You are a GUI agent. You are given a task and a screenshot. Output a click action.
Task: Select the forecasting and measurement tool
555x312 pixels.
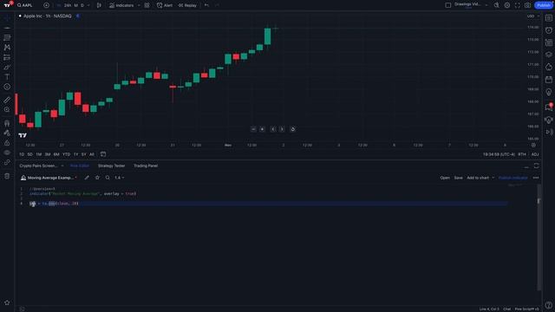coord(7,57)
